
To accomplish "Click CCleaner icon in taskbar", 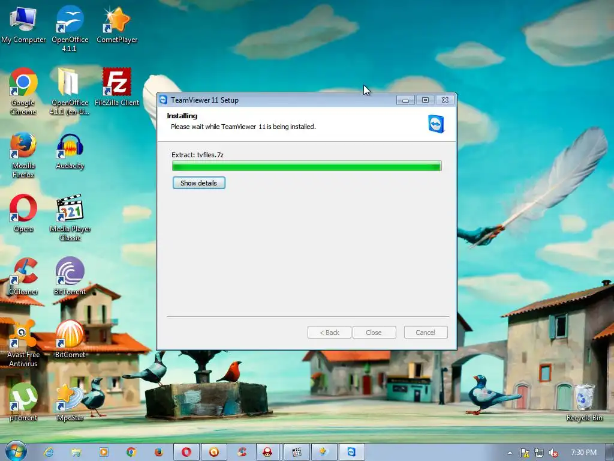I will 242,453.
